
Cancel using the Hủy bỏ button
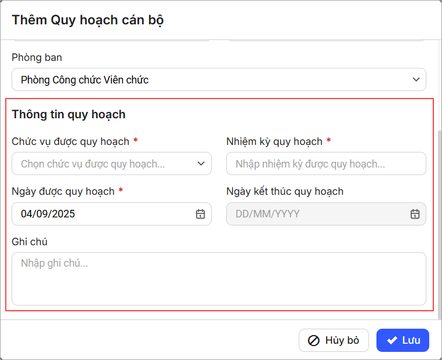tap(334, 341)
